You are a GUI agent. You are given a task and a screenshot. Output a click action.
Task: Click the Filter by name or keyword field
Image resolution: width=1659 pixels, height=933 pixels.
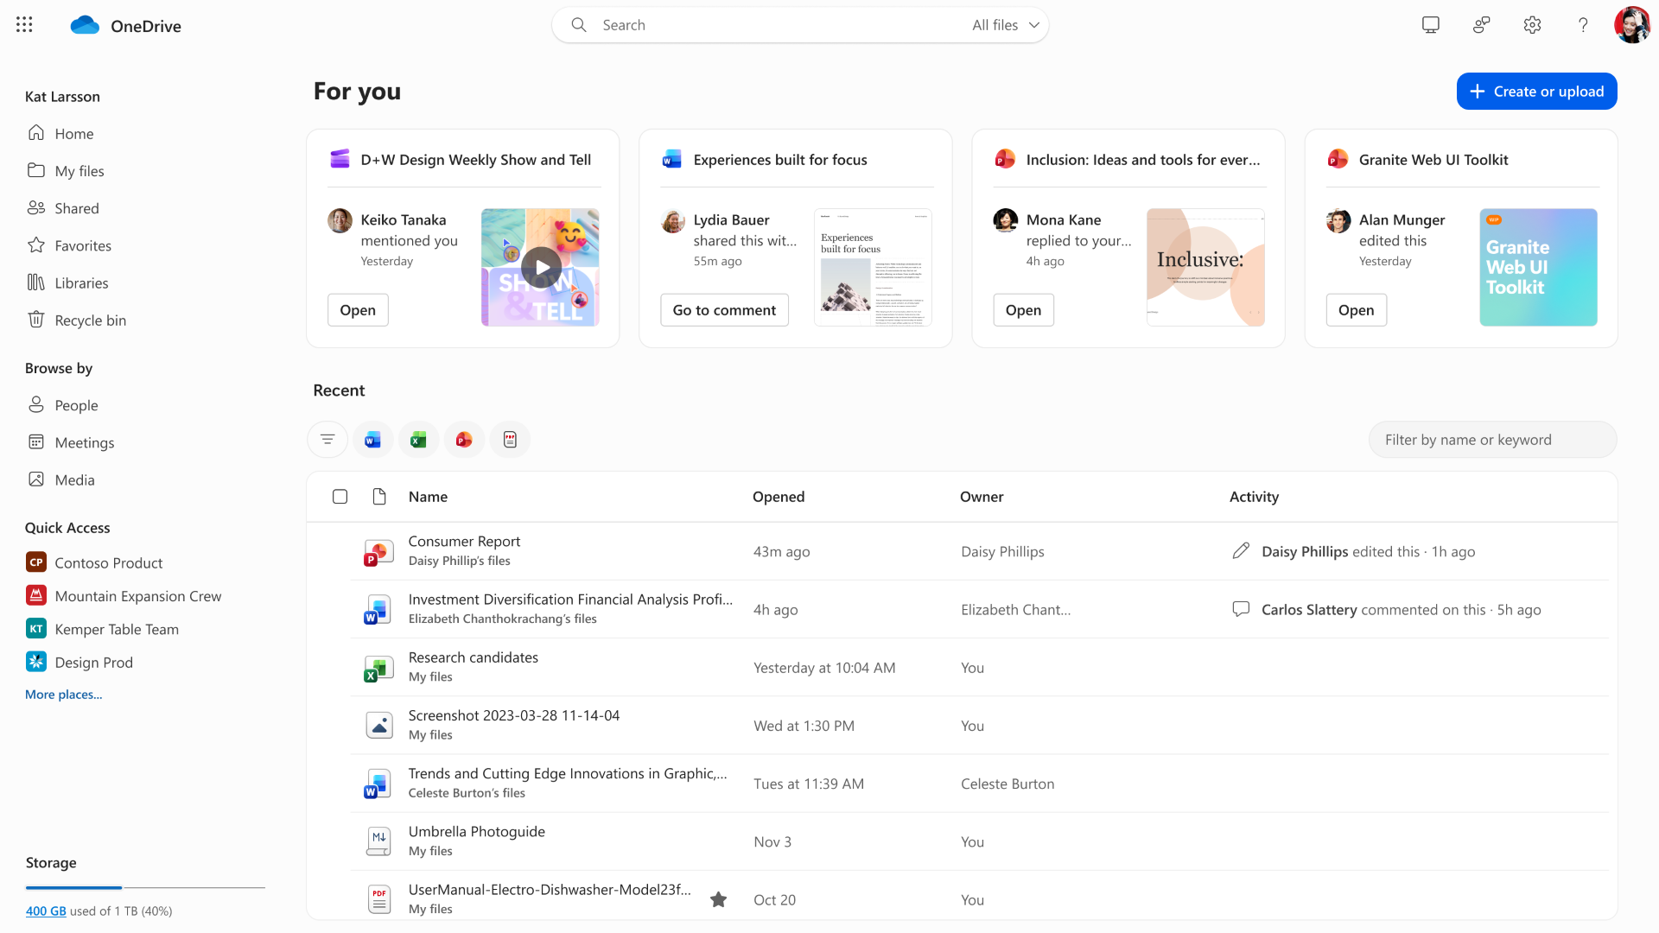(x=1492, y=440)
